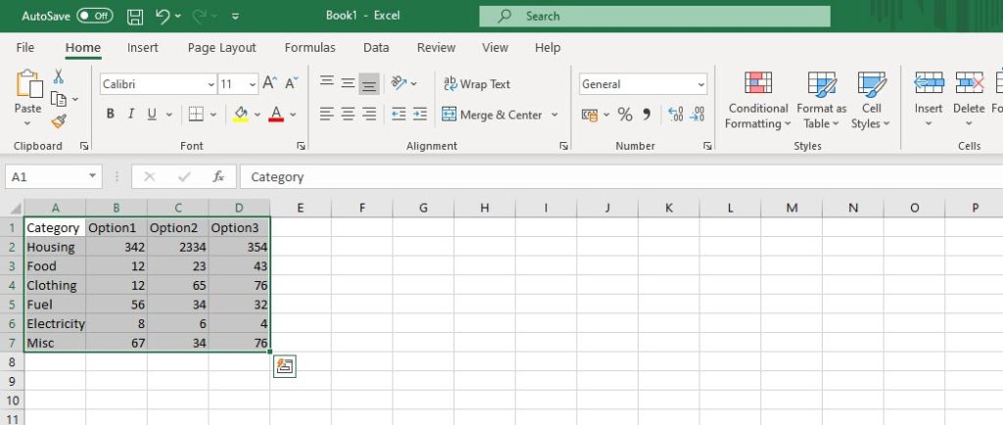
Task: Click the Cut scissors icon
Action: [58, 76]
